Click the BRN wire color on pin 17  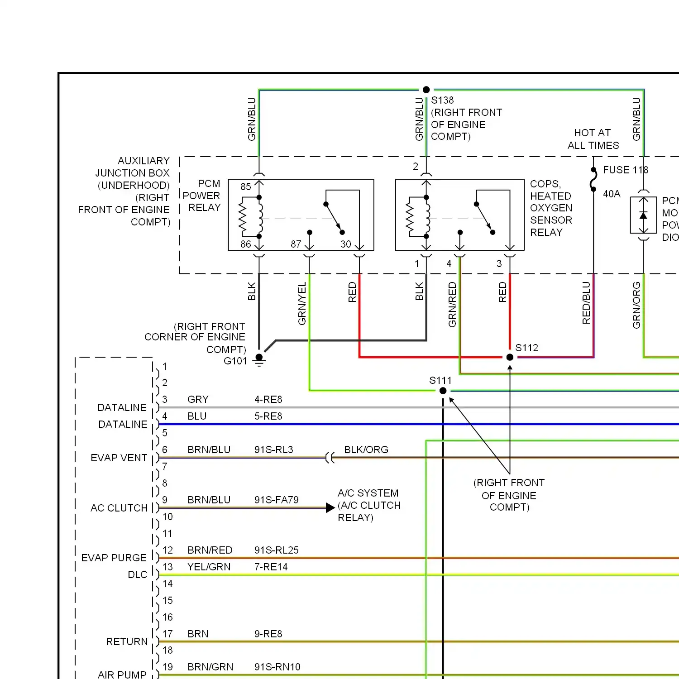[x=198, y=634]
